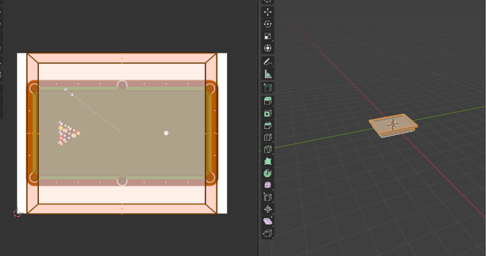Activate the Spin tool
486x256 pixels.
pos(268,173)
